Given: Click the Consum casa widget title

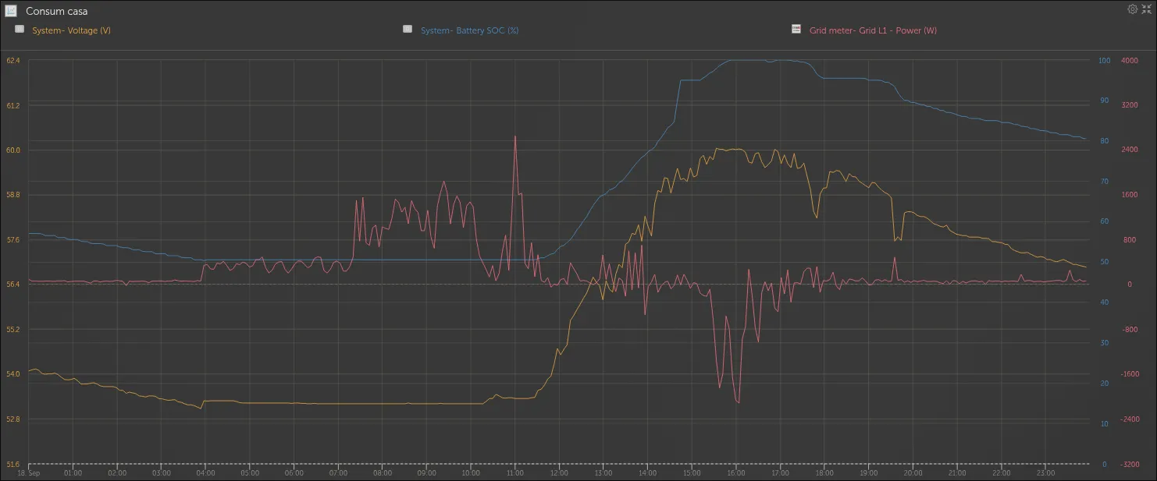Looking at the screenshot, I should (x=56, y=12).
